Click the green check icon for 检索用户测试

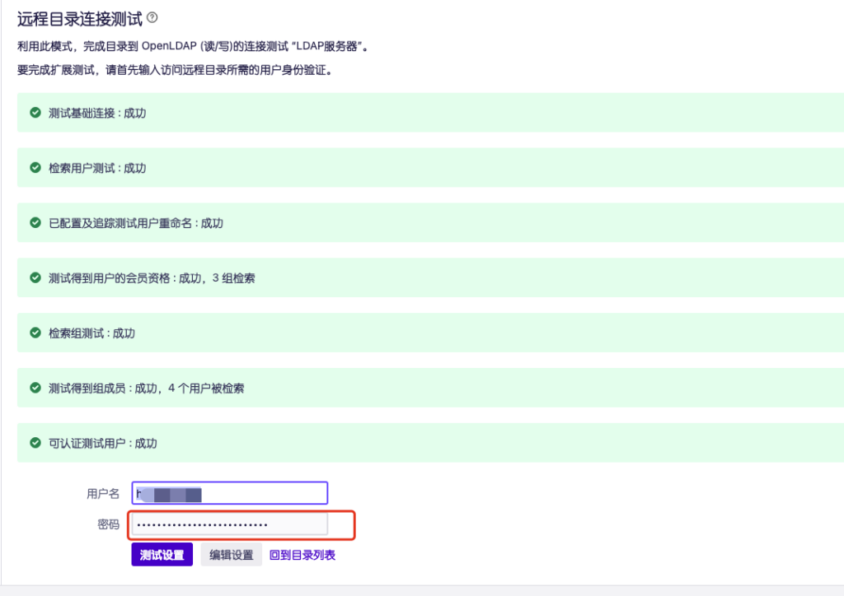35,168
